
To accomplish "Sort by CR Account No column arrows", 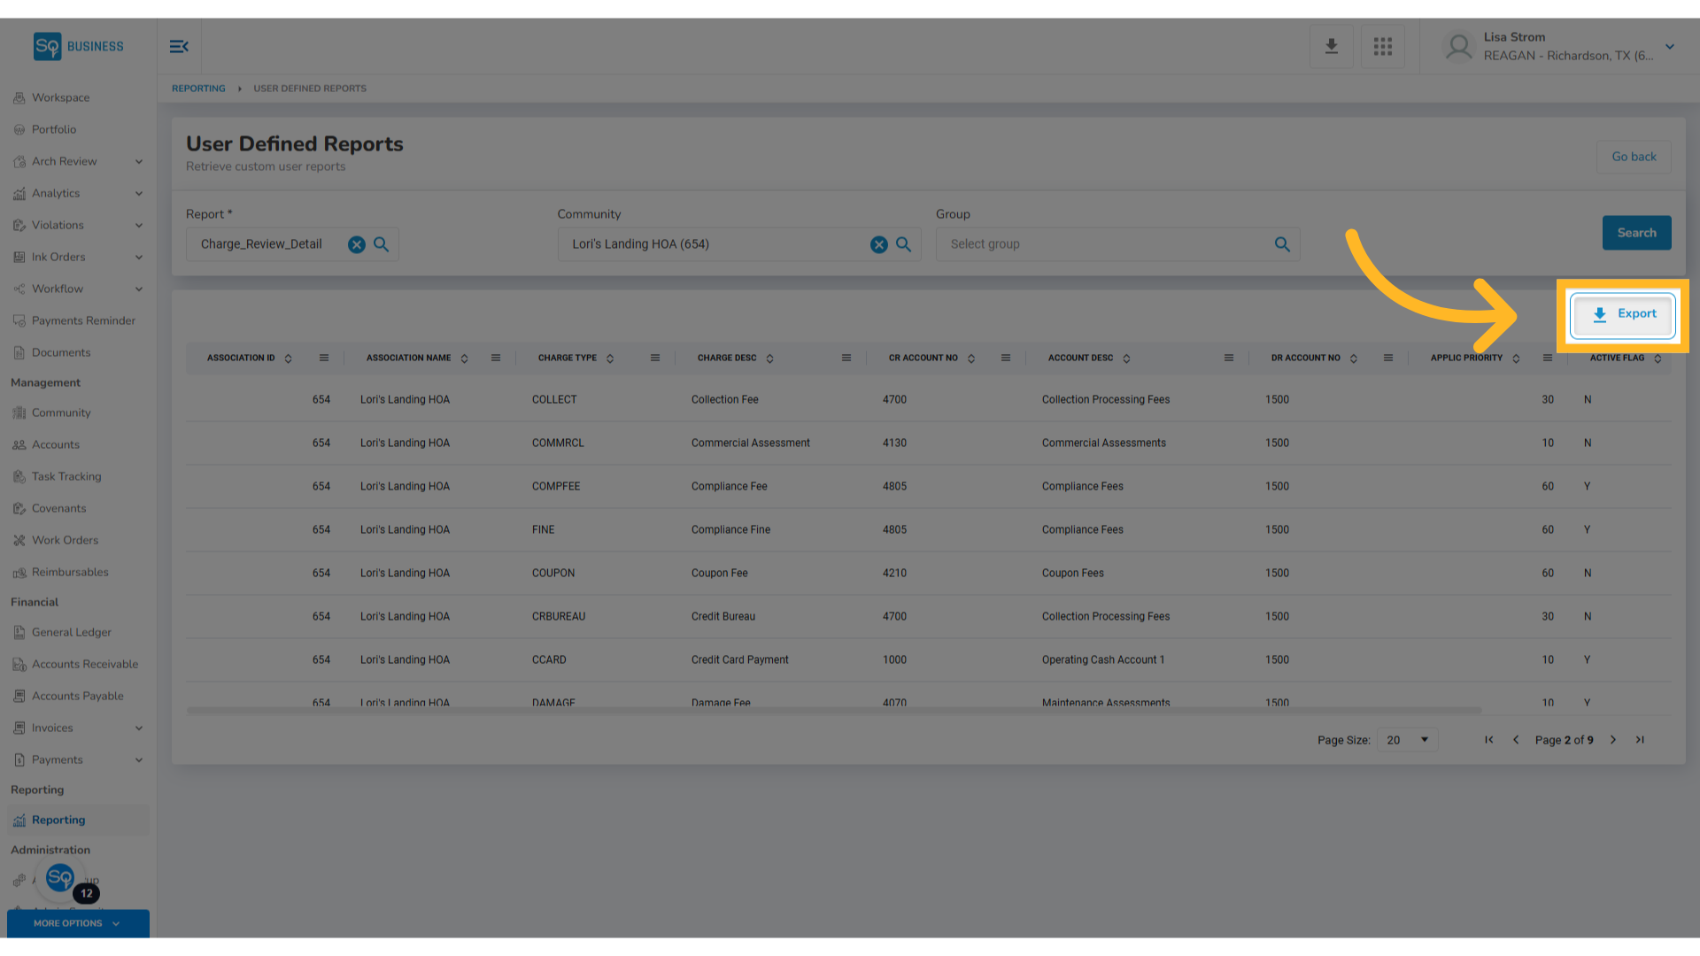I will (971, 358).
